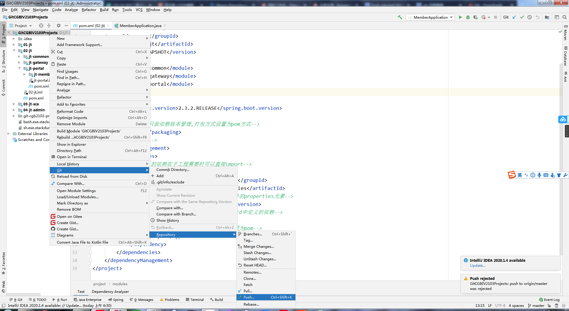The image size is (569, 311).
Task: Select the pom.xml file under jt-portal
Action: coord(39,86)
